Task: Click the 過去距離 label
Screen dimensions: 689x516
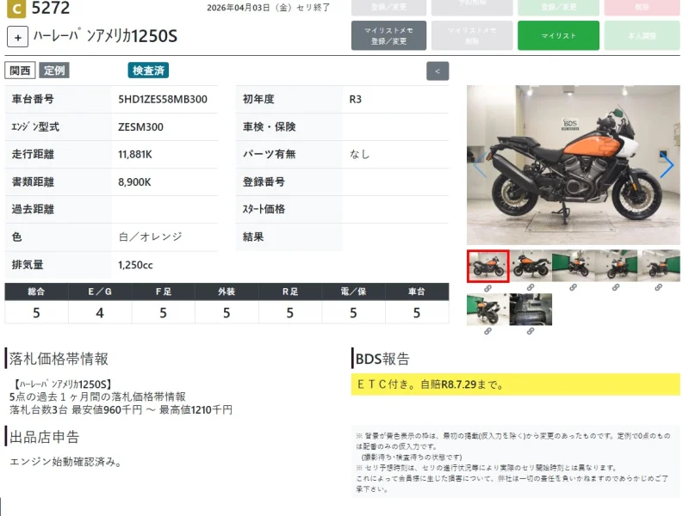Action: (x=33, y=209)
